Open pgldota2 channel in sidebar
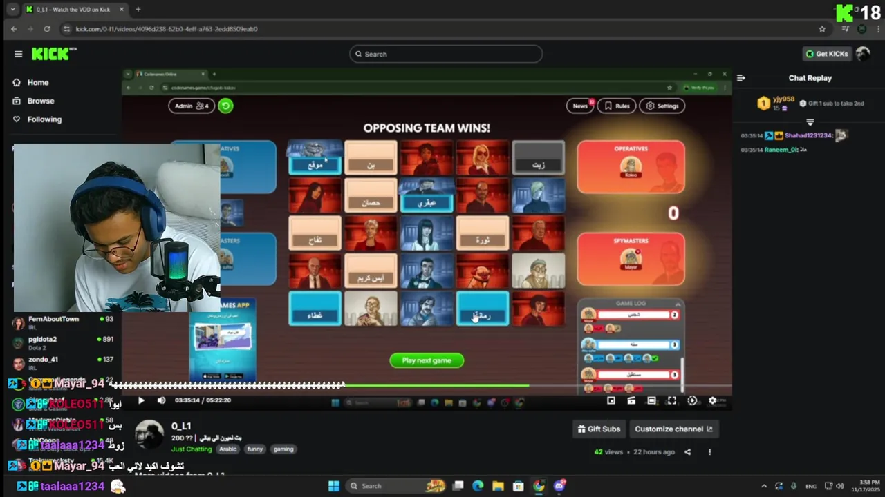The image size is (885, 497). [62, 343]
